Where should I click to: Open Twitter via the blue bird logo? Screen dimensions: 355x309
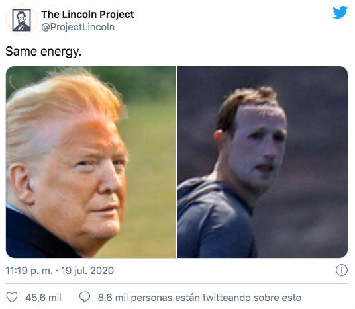coord(340,12)
